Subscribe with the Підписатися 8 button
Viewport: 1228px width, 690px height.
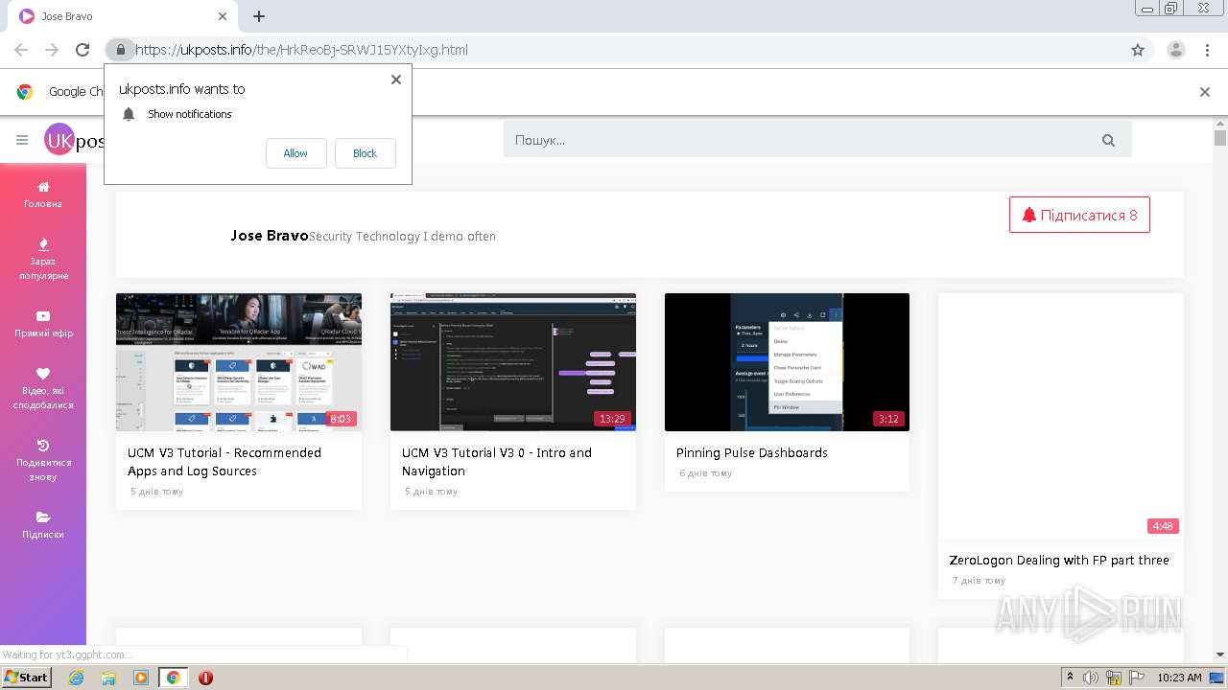click(x=1079, y=215)
